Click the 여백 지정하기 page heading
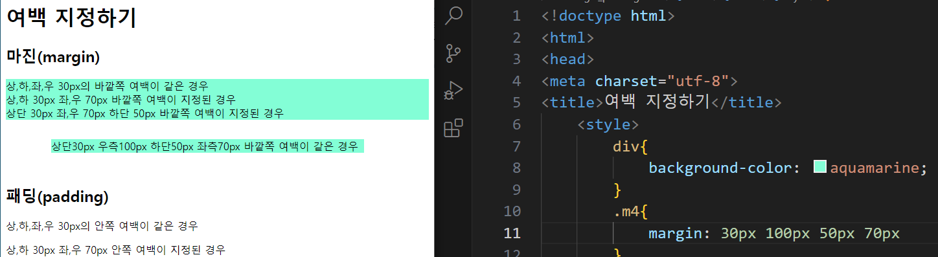The image size is (938, 257). coord(71,17)
